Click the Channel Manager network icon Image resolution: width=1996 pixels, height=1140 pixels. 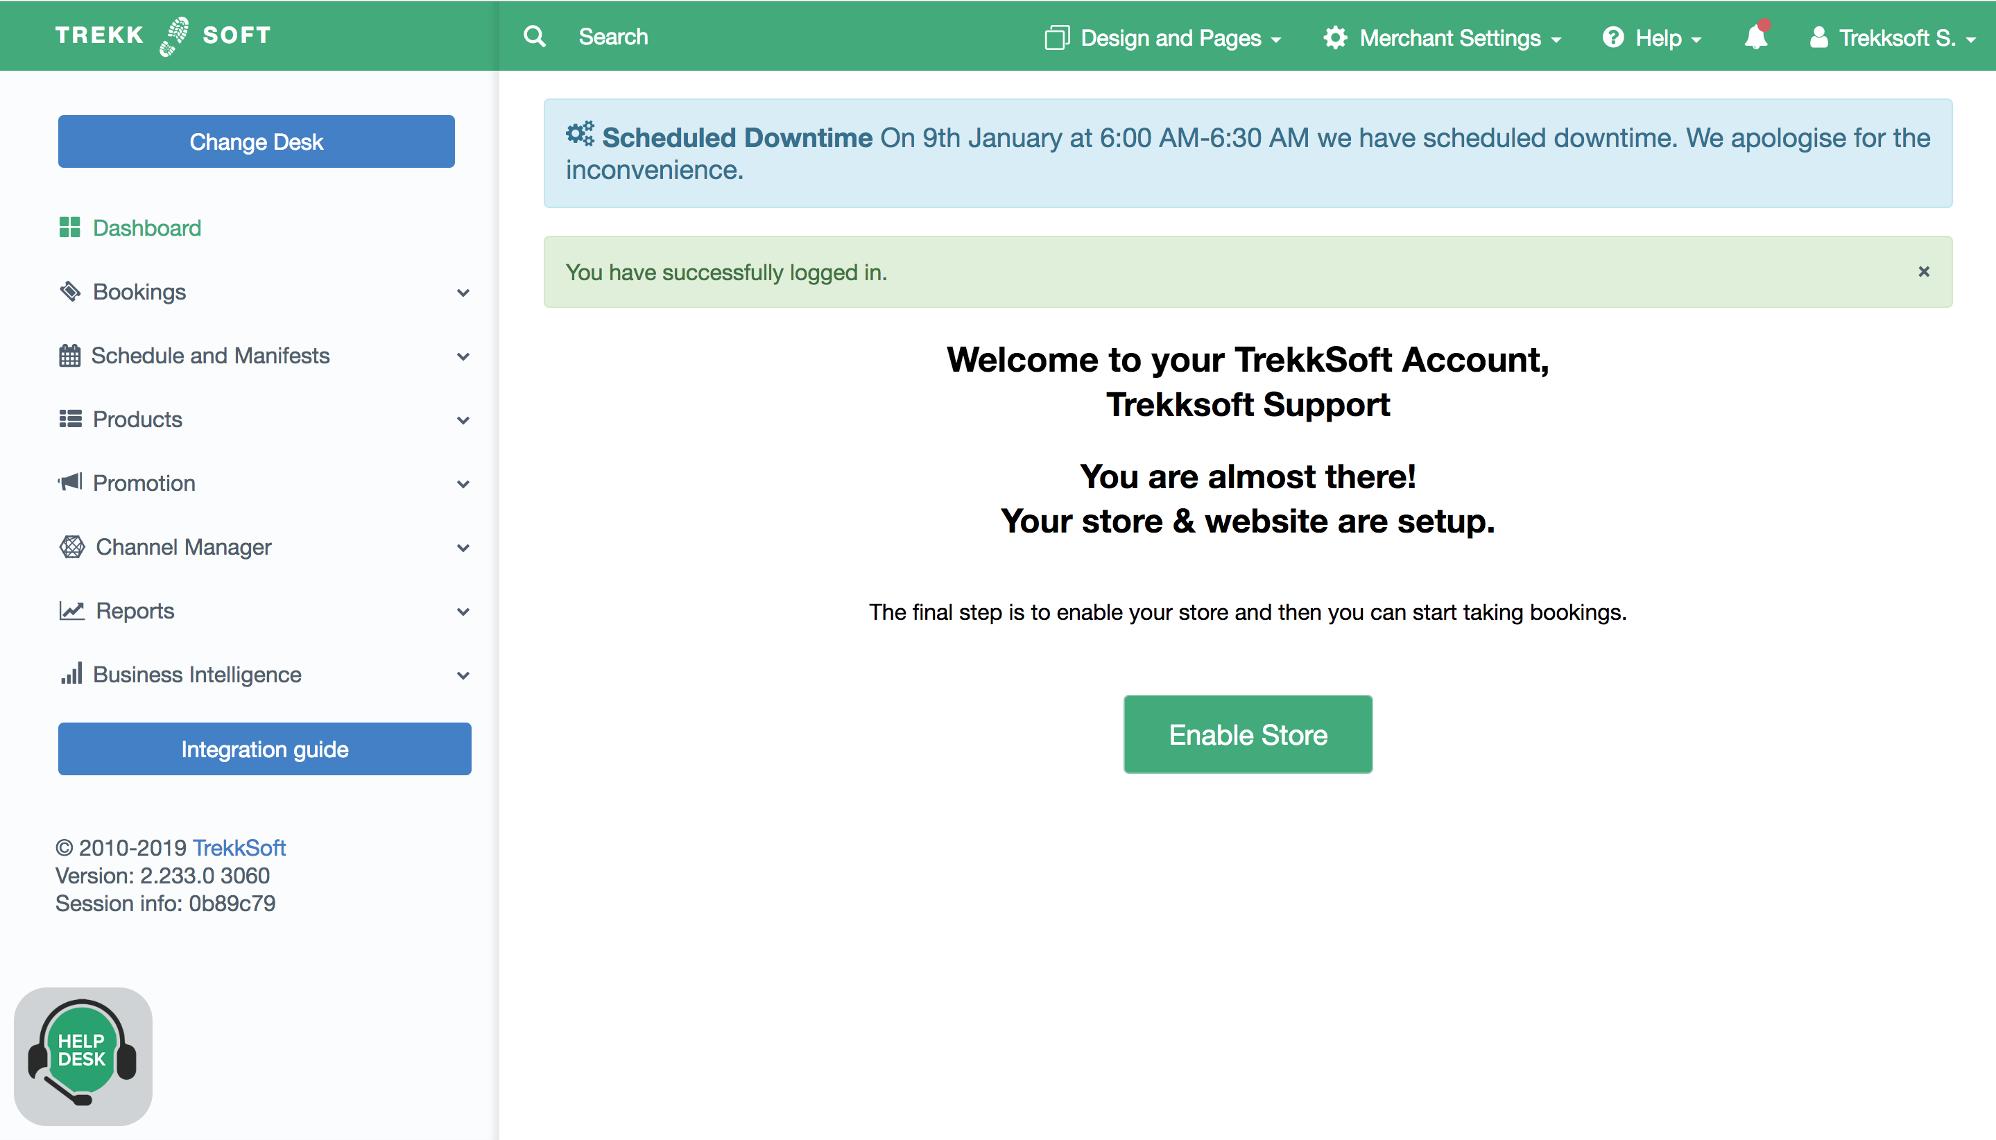pos(72,546)
